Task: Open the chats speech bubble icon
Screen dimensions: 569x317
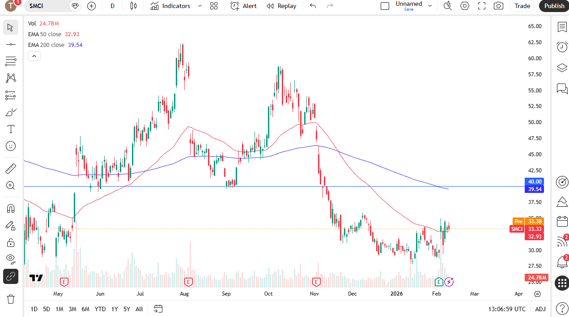Action: (562, 88)
